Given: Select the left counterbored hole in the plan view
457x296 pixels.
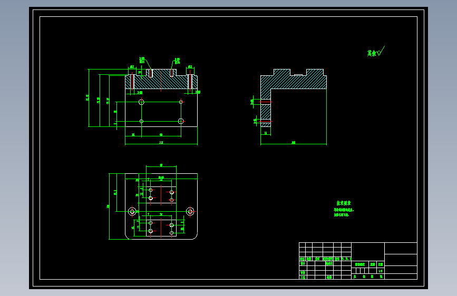Looking at the screenshot, I should 132,212.
